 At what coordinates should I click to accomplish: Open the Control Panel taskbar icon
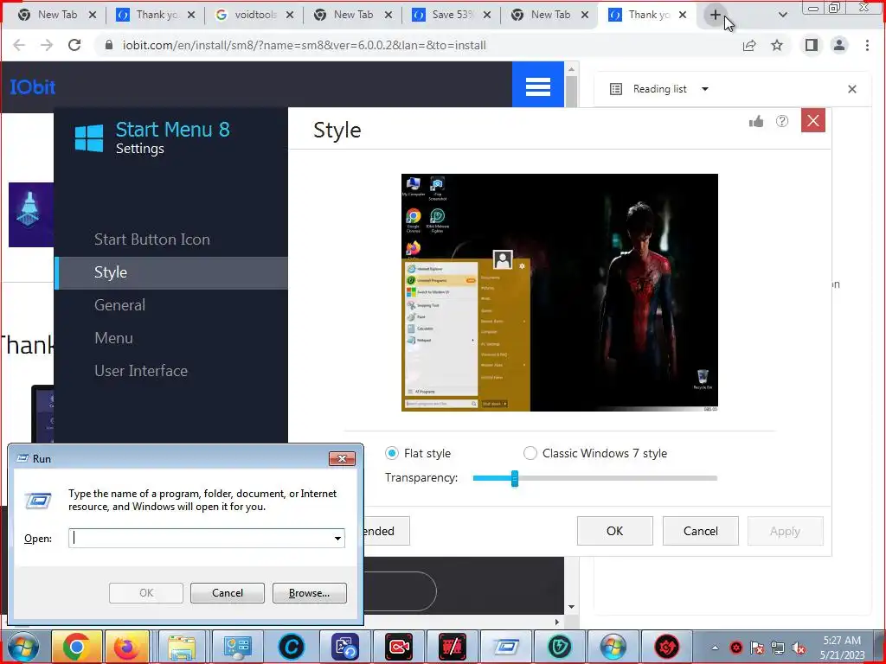(237, 647)
